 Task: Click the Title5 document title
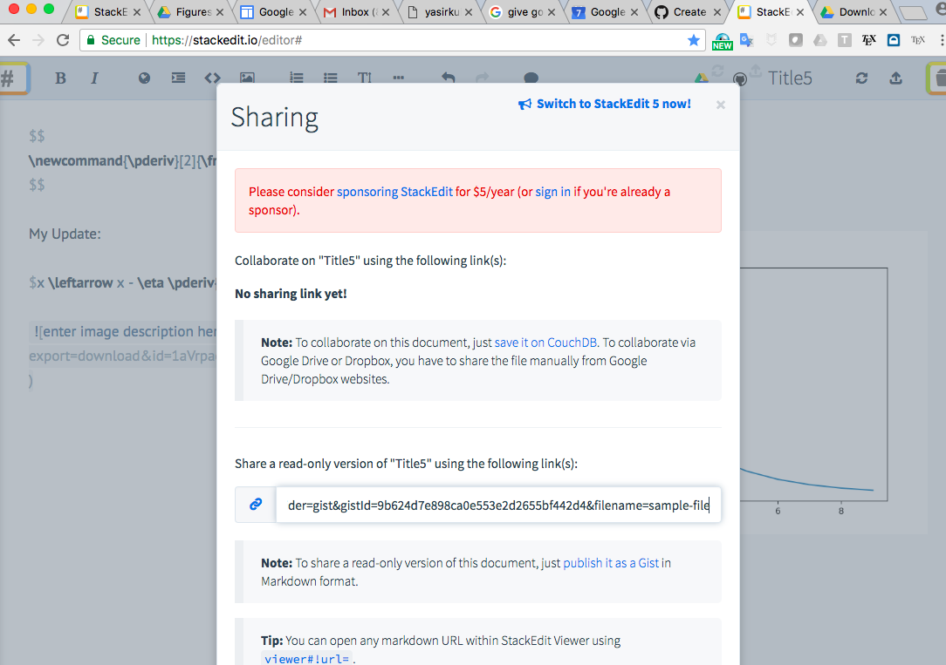790,78
